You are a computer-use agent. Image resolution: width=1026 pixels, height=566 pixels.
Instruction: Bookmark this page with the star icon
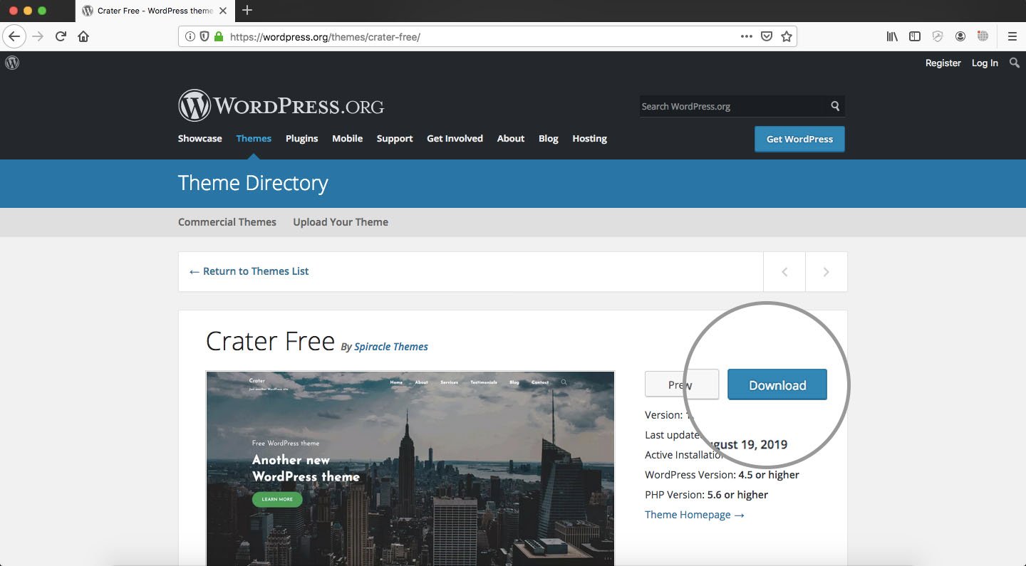(x=787, y=36)
